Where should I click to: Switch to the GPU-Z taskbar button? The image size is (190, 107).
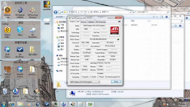(90, 104)
